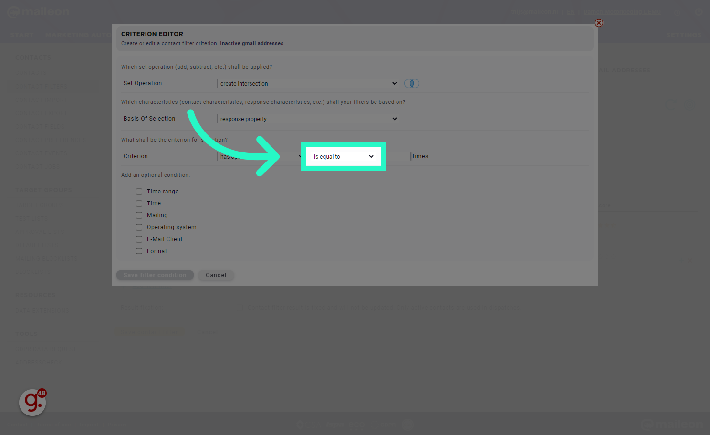Select TEST LISTS in sidebar

pos(31,219)
